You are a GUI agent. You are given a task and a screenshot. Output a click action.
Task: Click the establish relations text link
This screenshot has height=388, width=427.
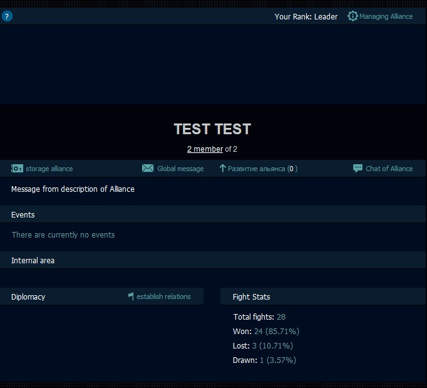pos(163,296)
